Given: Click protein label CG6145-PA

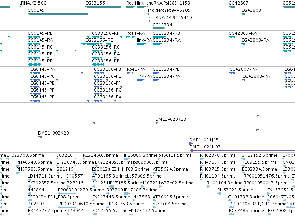Looking at the screenshot, I should pyautogui.click(x=43, y=69).
